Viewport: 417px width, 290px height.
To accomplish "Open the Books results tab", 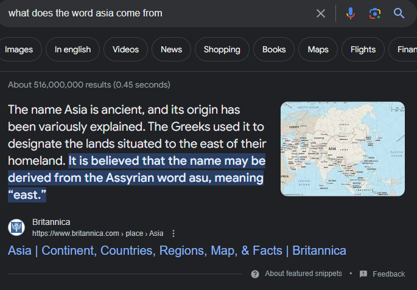I will click(274, 50).
